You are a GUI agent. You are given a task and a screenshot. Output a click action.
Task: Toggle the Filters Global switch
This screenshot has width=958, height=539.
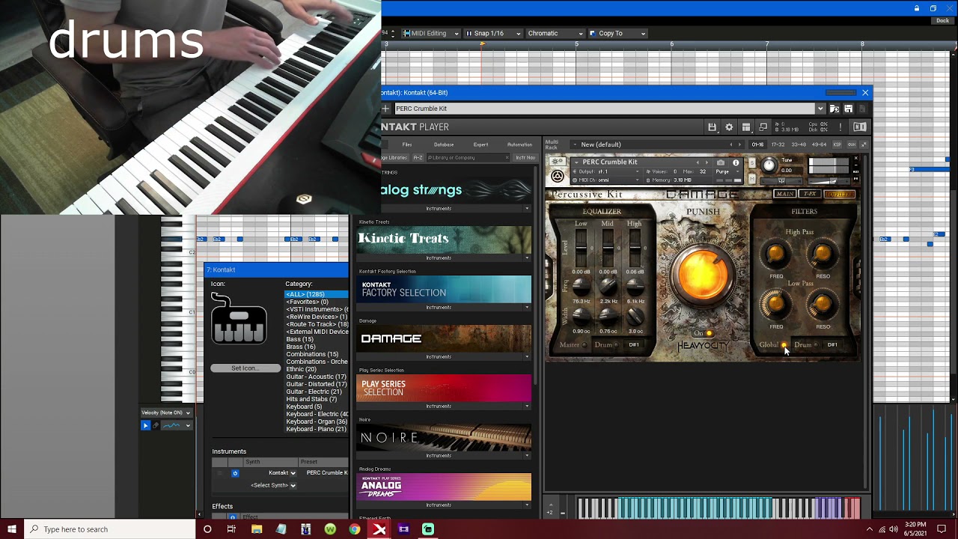click(x=784, y=345)
